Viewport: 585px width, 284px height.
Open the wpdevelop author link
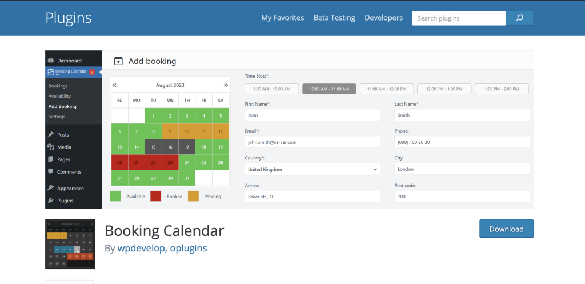coord(142,248)
